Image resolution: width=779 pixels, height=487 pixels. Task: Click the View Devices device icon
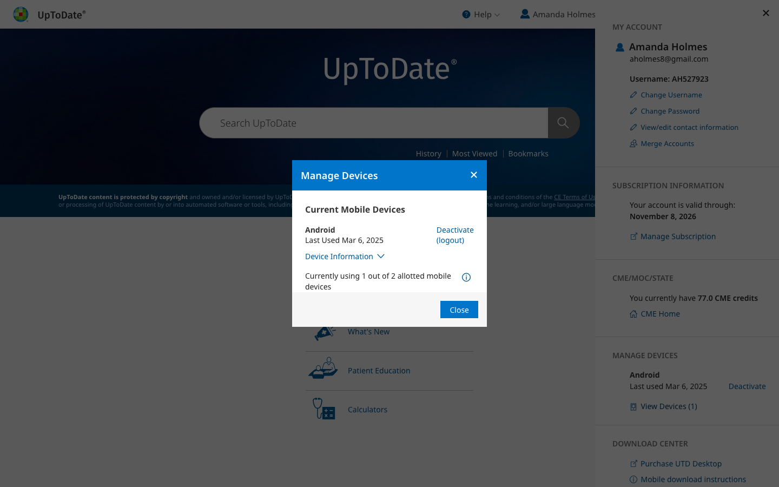pyautogui.click(x=633, y=406)
